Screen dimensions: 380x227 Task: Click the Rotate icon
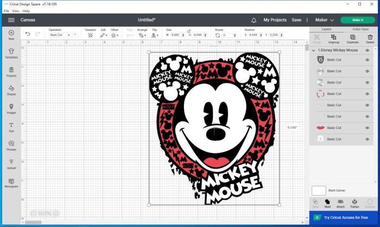(218, 35)
